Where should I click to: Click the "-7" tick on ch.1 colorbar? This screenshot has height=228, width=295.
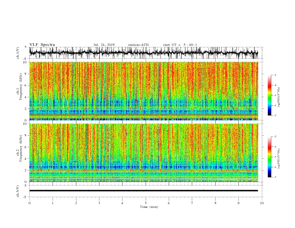[x=275, y=115]
